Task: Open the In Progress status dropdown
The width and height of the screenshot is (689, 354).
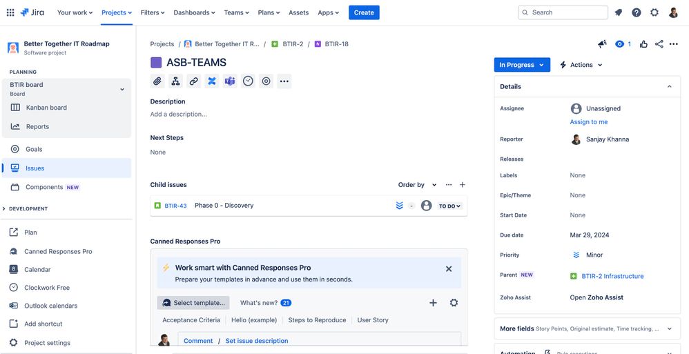Action: click(x=522, y=65)
